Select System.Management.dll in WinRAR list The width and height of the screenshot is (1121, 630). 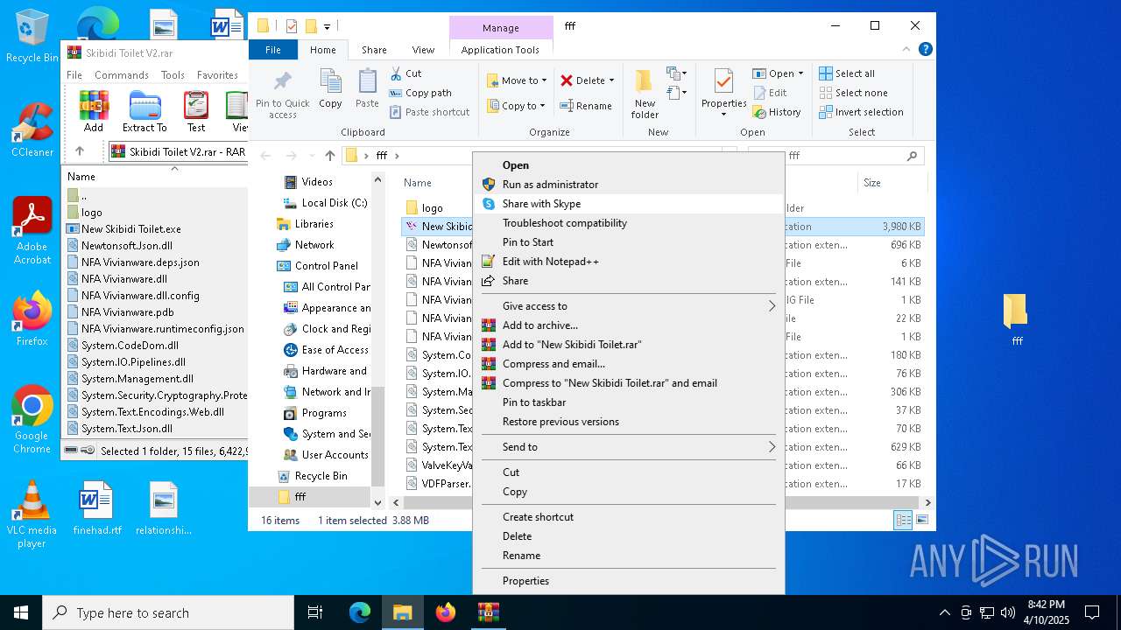point(137,379)
